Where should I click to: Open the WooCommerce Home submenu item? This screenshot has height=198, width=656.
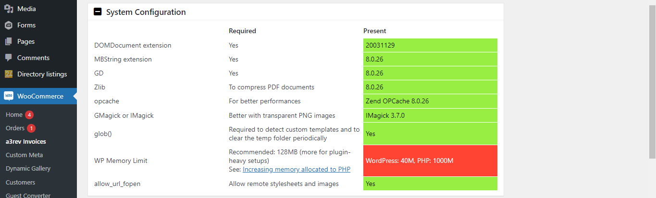[14, 115]
